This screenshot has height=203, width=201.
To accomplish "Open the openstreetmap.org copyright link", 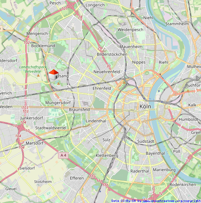I will click(x=172, y=201).
